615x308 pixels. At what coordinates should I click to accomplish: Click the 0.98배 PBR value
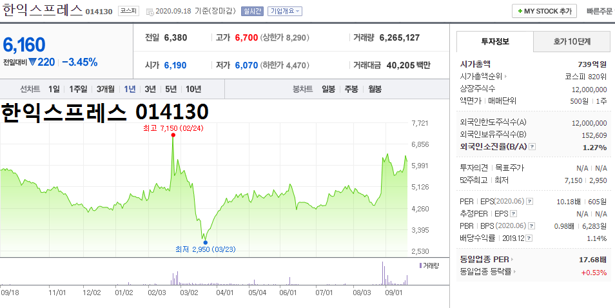tap(564, 226)
